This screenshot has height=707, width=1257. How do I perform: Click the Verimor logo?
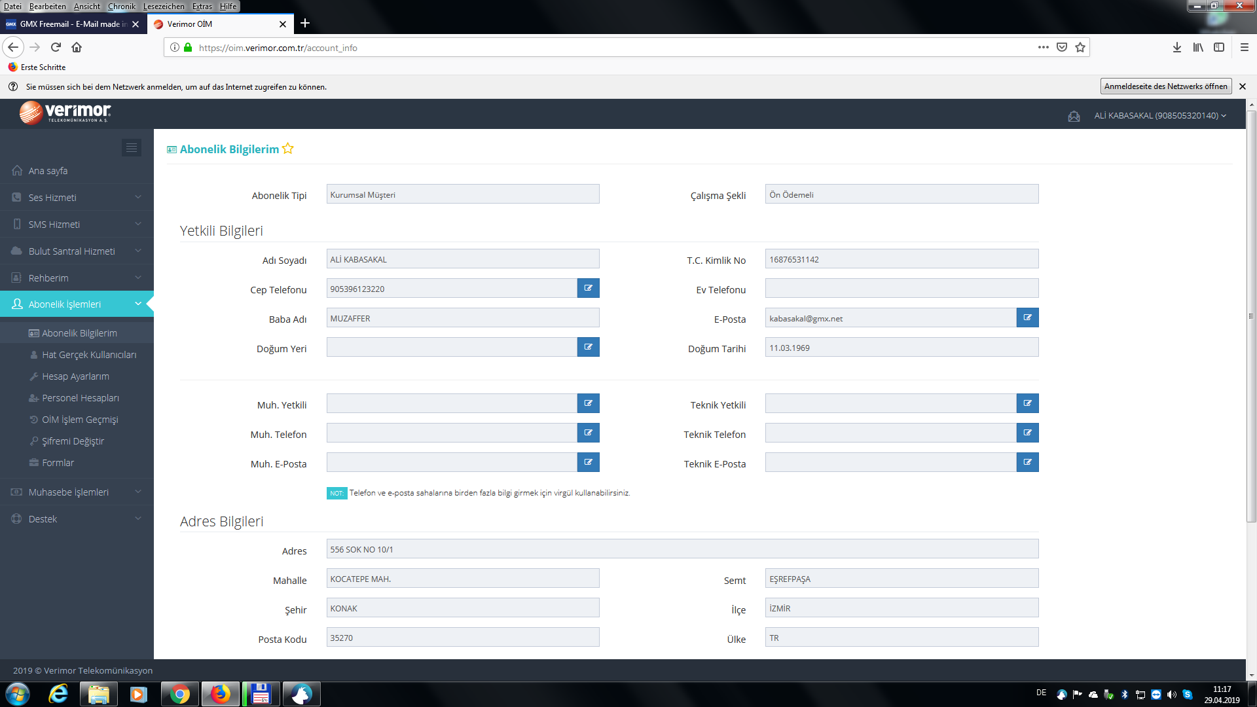[x=65, y=113]
